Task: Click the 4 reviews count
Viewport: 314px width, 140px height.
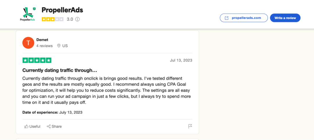Action: click(x=44, y=46)
